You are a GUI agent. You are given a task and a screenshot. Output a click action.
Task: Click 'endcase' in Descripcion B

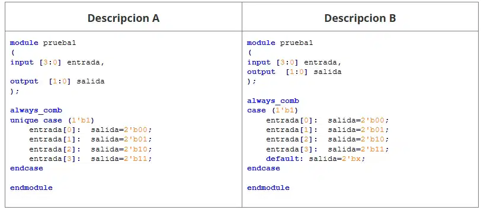pos(264,169)
